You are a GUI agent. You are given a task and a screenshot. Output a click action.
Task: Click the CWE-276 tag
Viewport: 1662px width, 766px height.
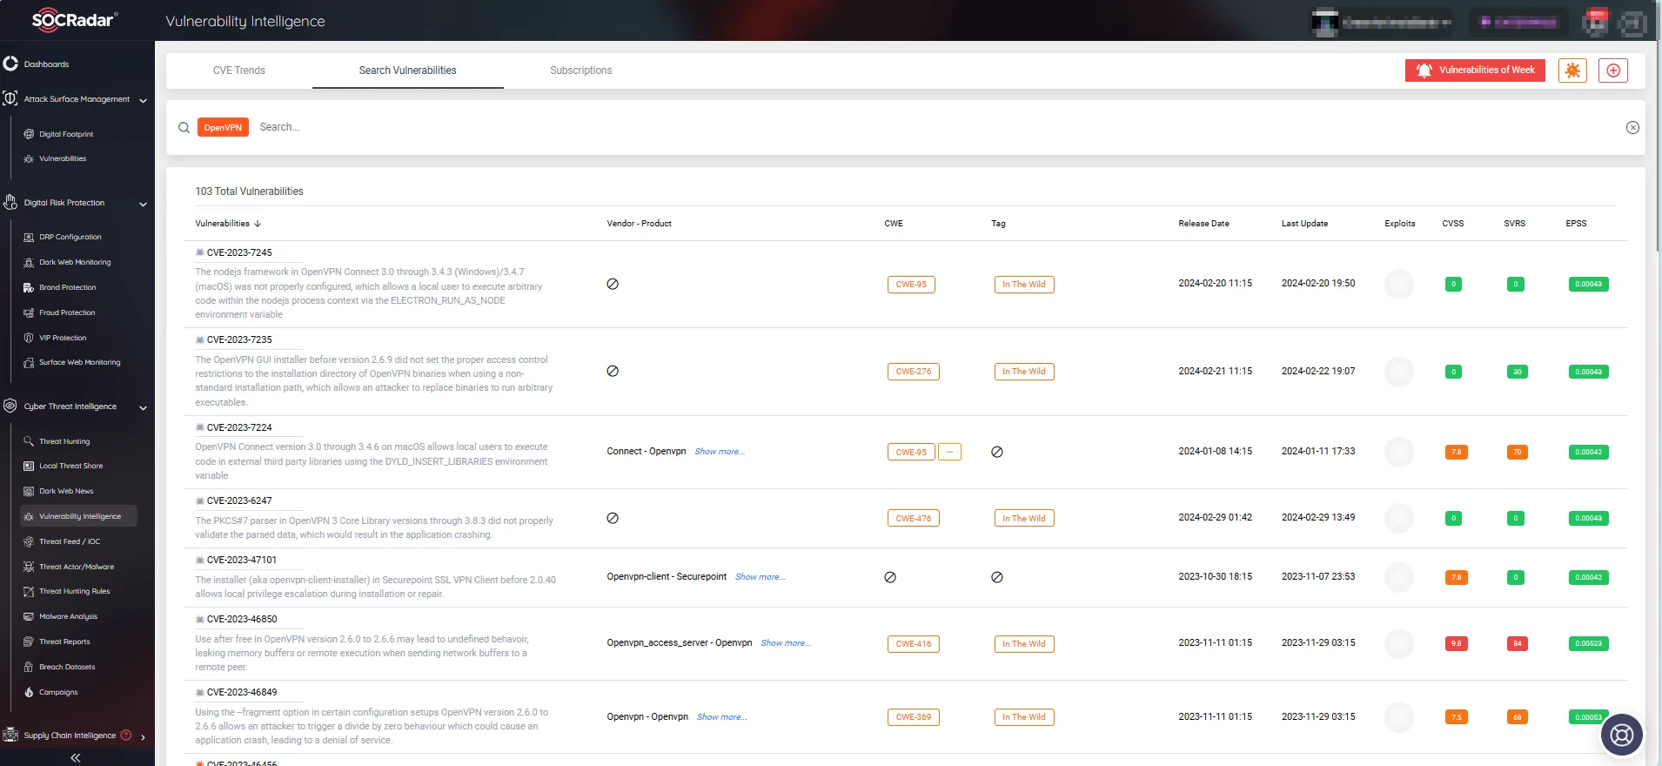point(913,372)
